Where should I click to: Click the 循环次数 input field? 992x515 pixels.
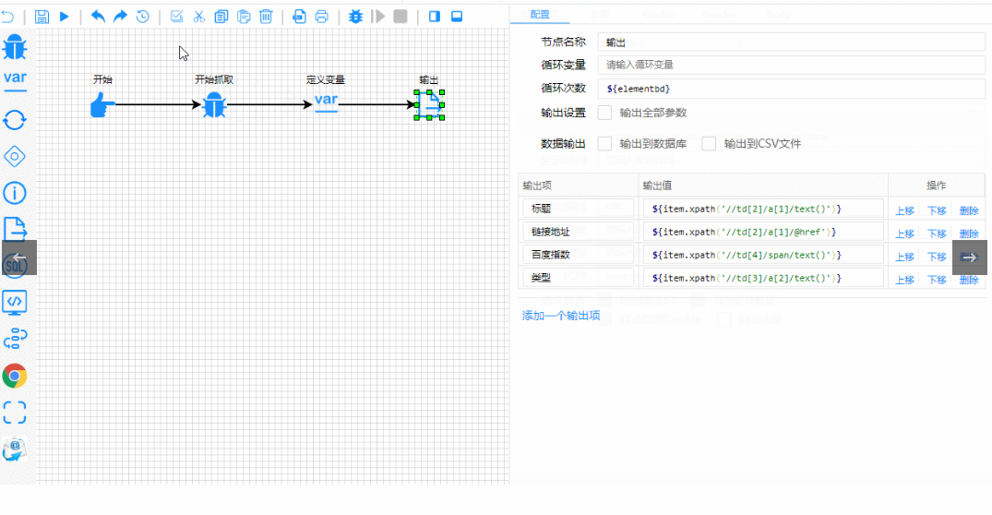coord(791,89)
